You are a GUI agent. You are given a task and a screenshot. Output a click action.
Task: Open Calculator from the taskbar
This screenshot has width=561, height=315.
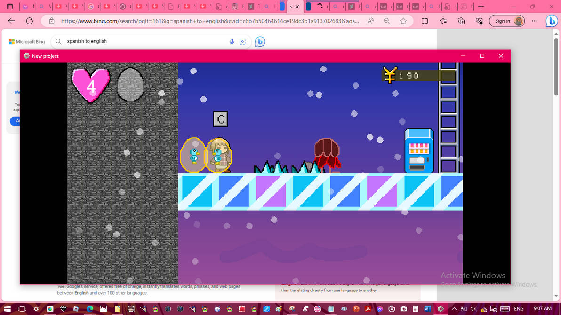pos(416,308)
